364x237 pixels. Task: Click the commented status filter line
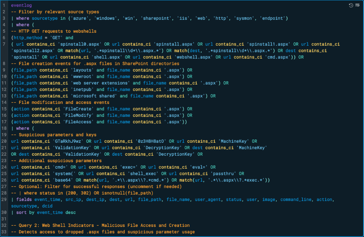(81, 193)
